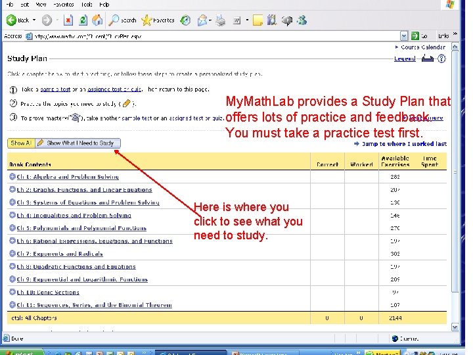Viewport: 473px width, 355px height.
Task: Expand Ch 6: Rational Expressions plus icon
Action: pyautogui.click(x=12, y=241)
